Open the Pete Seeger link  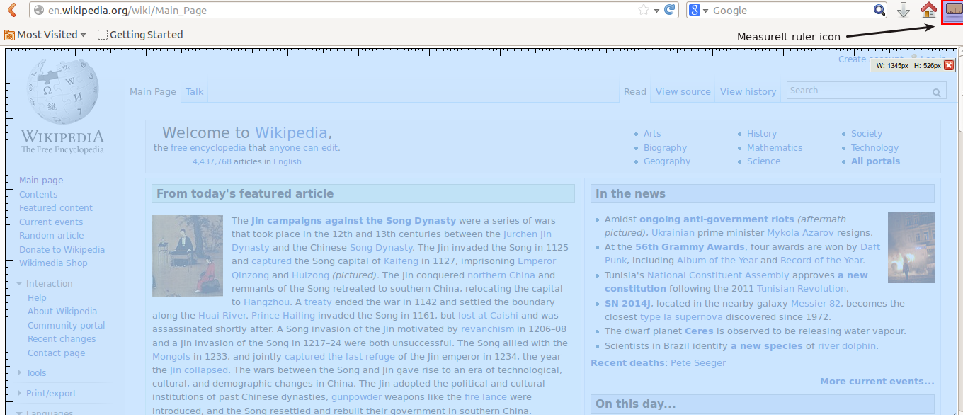[x=697, y=363]
